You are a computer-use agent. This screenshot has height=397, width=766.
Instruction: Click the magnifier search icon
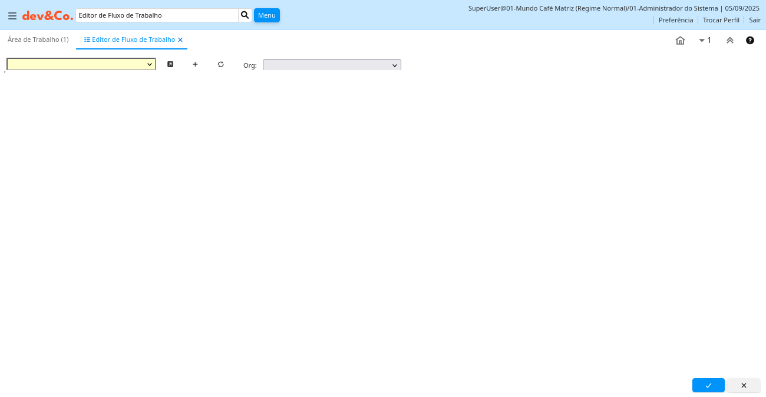click(245, 15)
